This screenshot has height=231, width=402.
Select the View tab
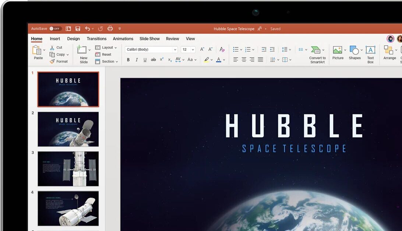click(190, 39)
